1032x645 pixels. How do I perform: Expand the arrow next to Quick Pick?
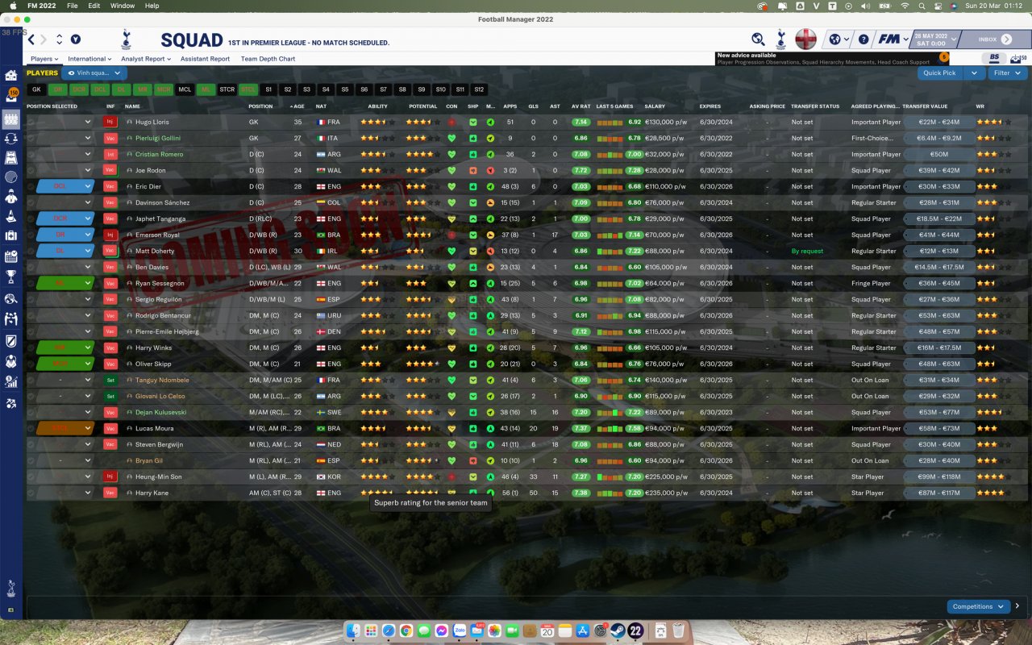pos(975,73)
